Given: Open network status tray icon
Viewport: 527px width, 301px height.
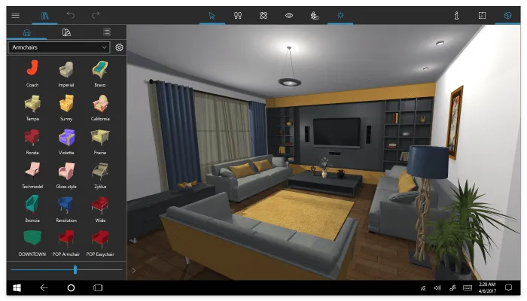Looking at the screenshot, I should coord(423,288).
